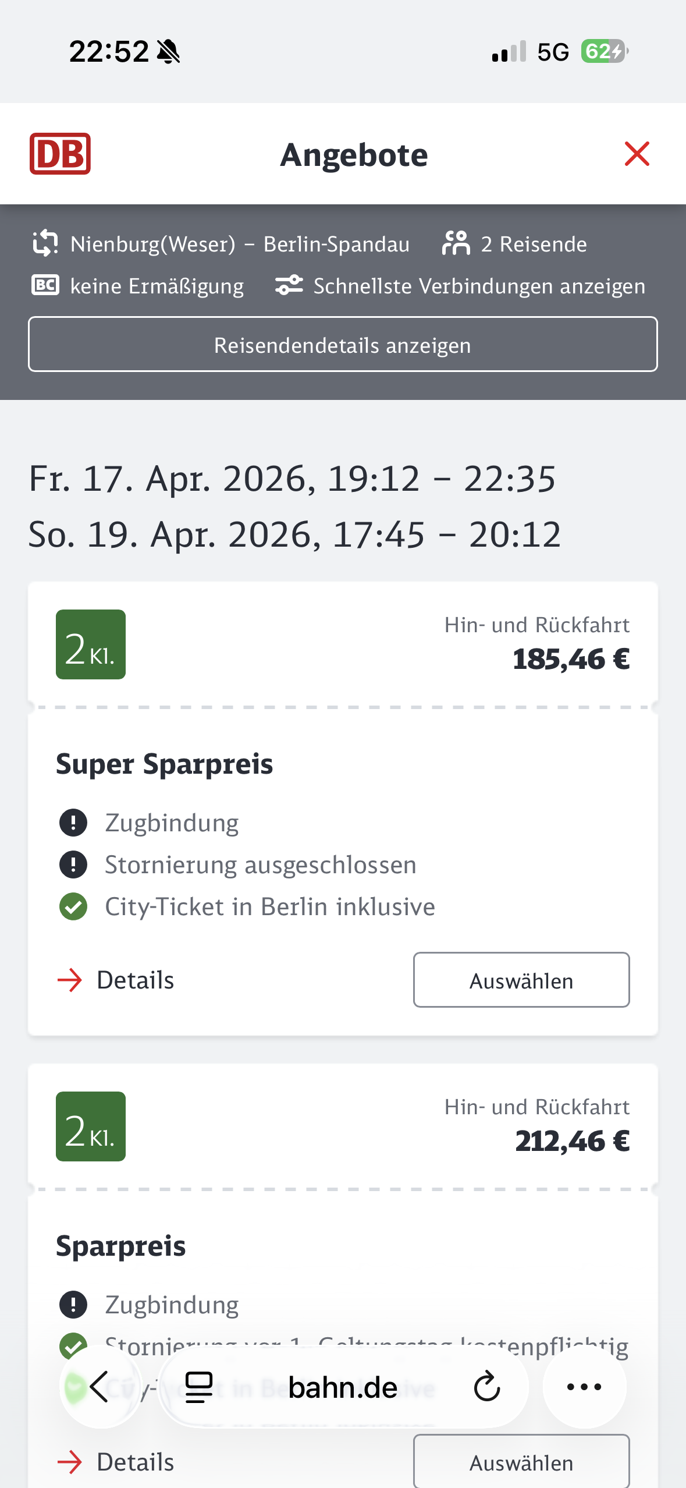Tap the 2 Kl. class badge for 185,46 €
686x1488 pixels.
coord(91,644)
